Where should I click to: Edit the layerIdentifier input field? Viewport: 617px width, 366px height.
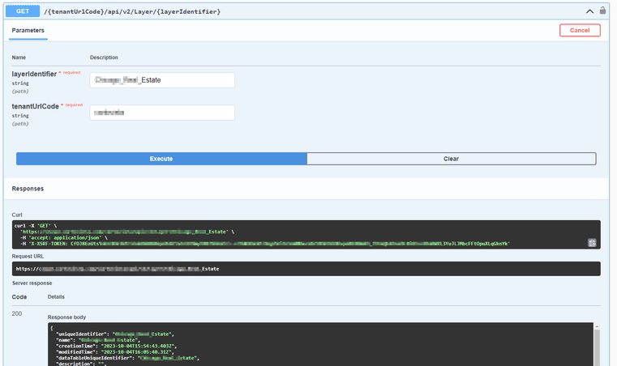coord(162,80)
